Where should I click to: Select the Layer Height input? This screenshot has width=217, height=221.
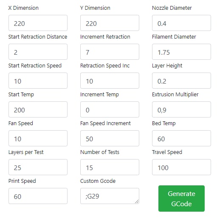(181, 81)
